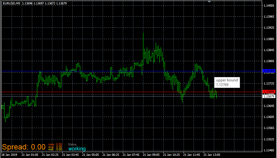277x158 pixels.
Task: Click the 1.13565 price scale label
Action: click(x=269, y=128)
